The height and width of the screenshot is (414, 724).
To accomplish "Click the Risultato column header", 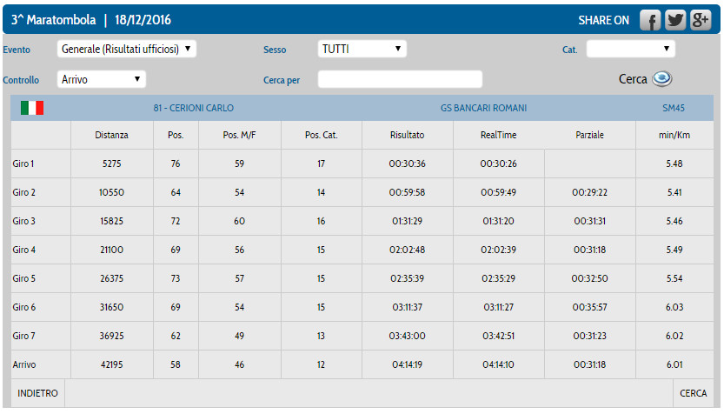I will click(407, 136).
